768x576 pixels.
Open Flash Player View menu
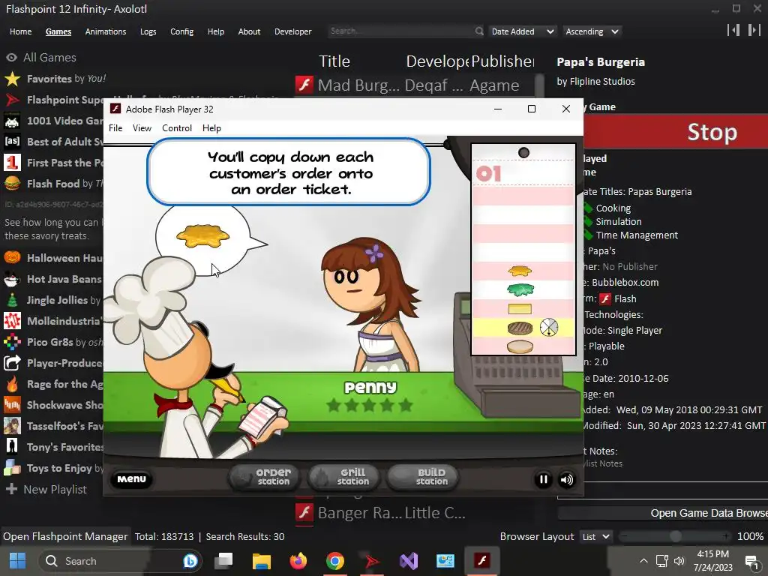click(x=142, y=127)
